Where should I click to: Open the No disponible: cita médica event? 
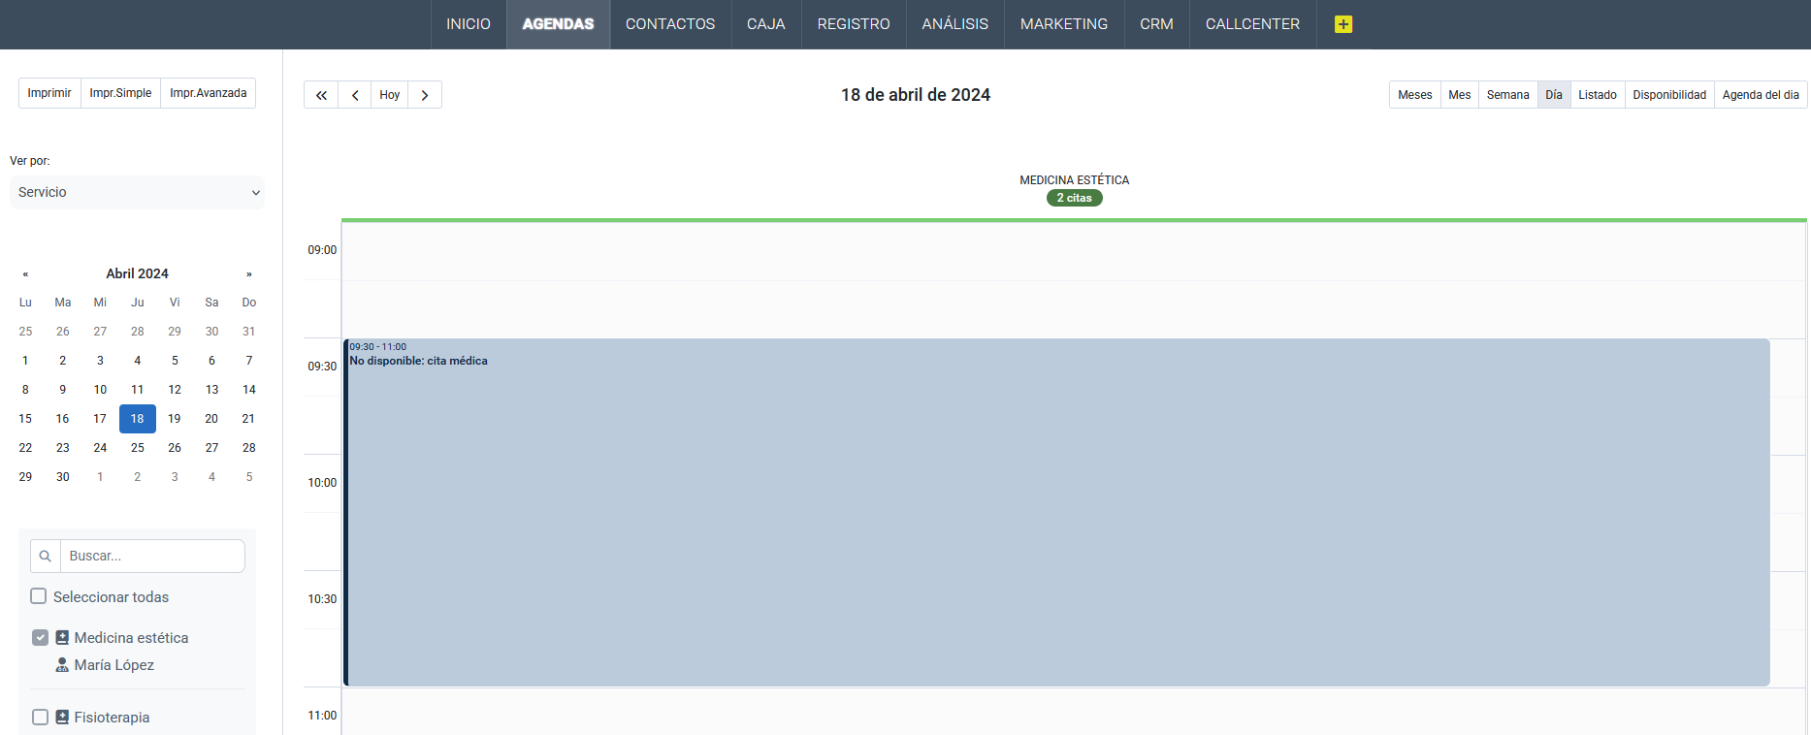[x=1057, y=512]
